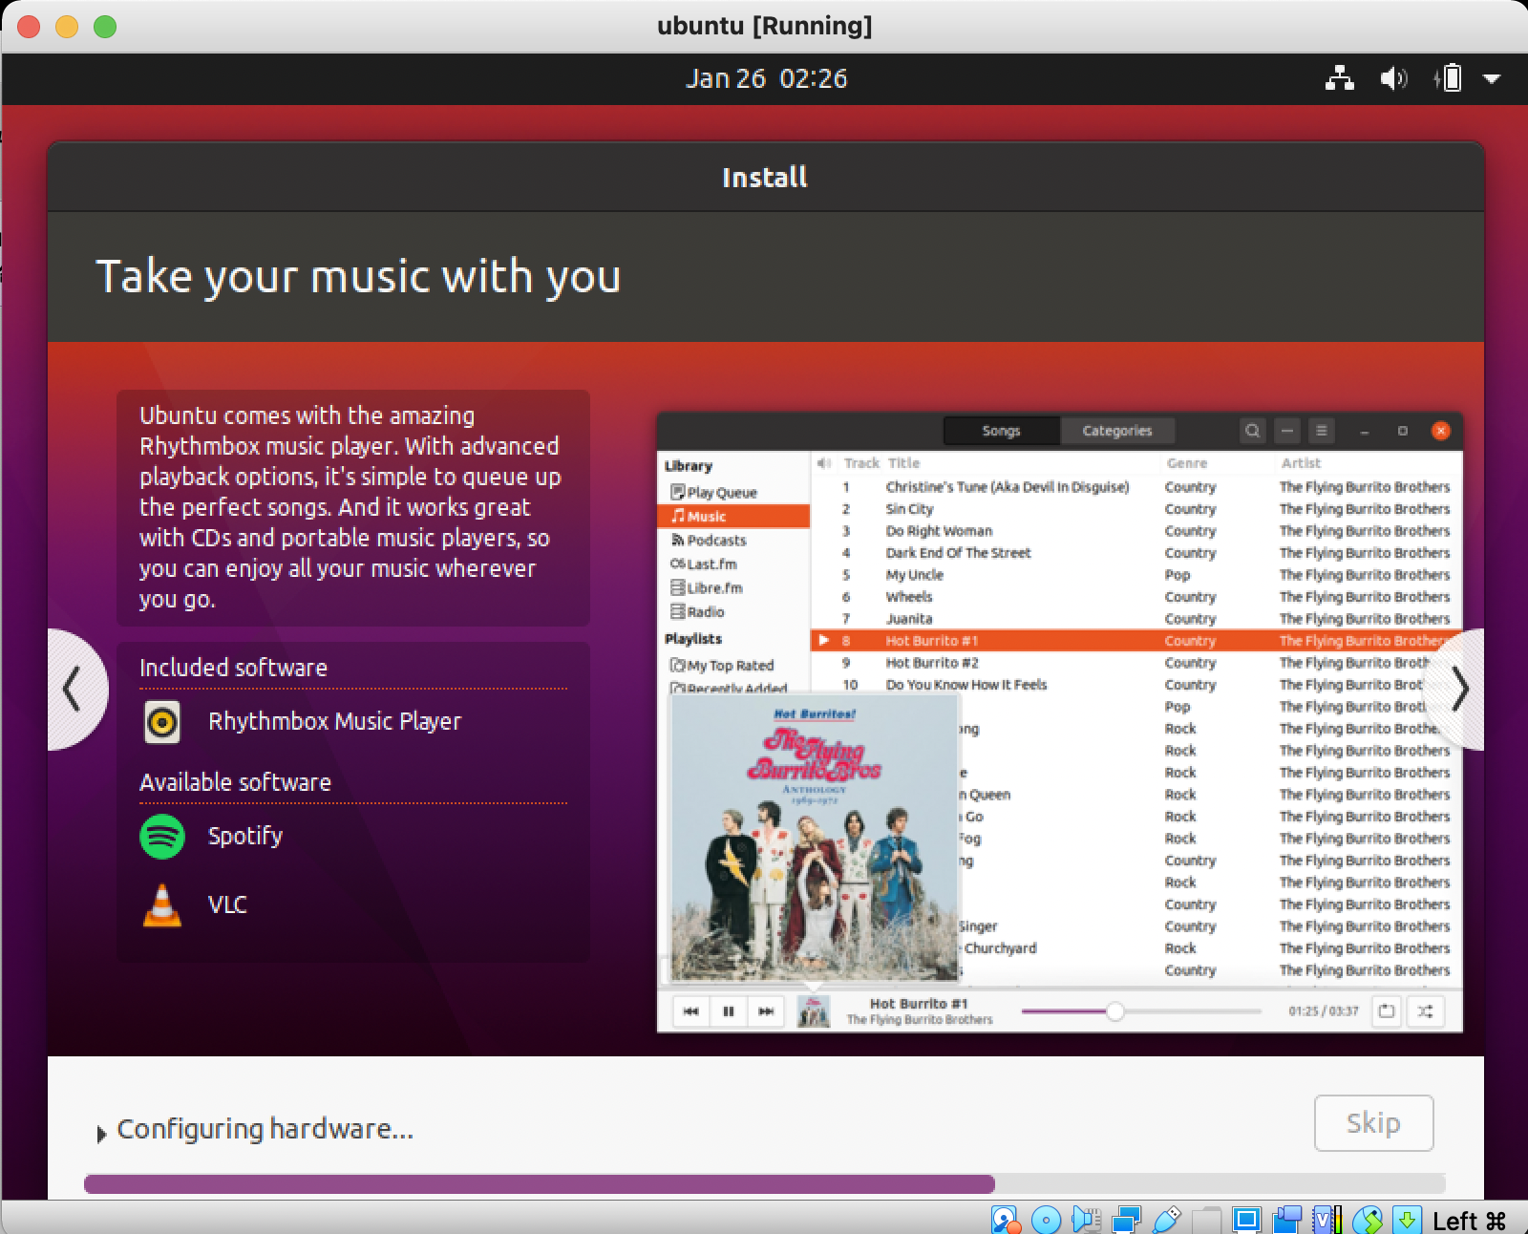
Task: Click the Flying Burrito Bros album cover
Action: [814, 838]
